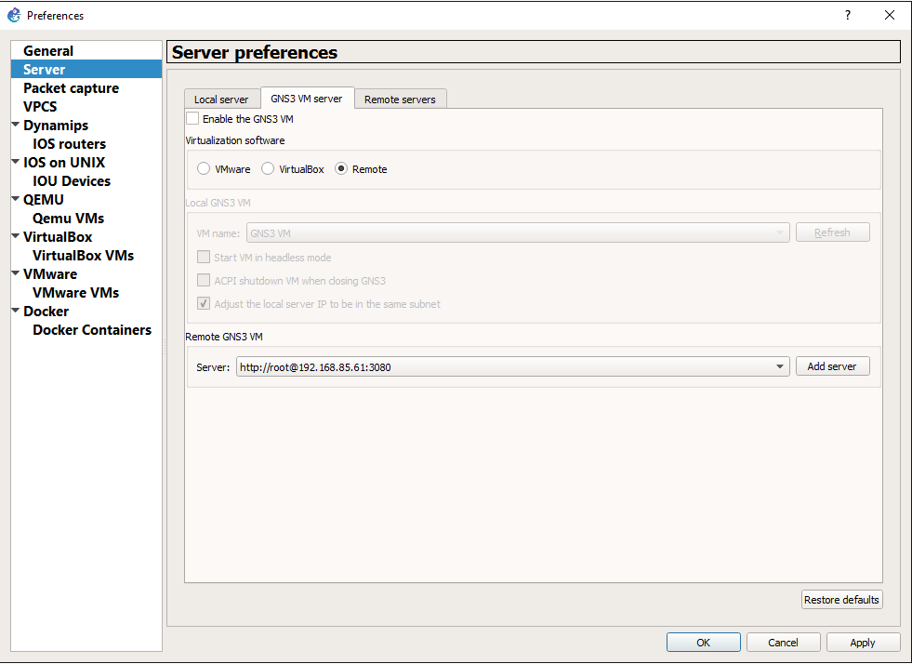Image resolution: width=912 pixels, height=664 pixels.
Task: Click the Refresh button
Action: point(832,232)
